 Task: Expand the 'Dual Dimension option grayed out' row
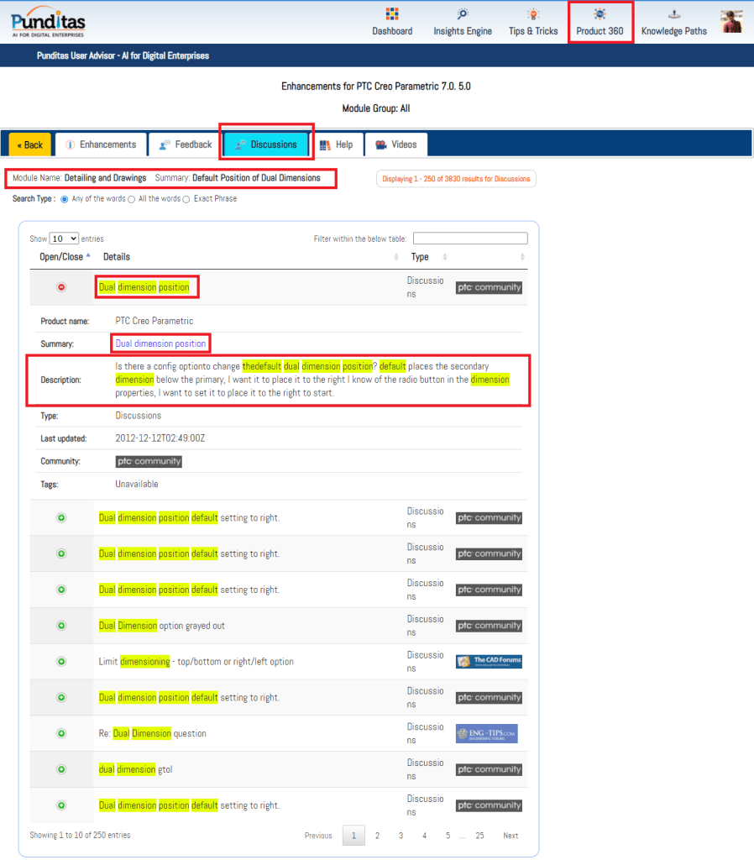pos(61,626)
